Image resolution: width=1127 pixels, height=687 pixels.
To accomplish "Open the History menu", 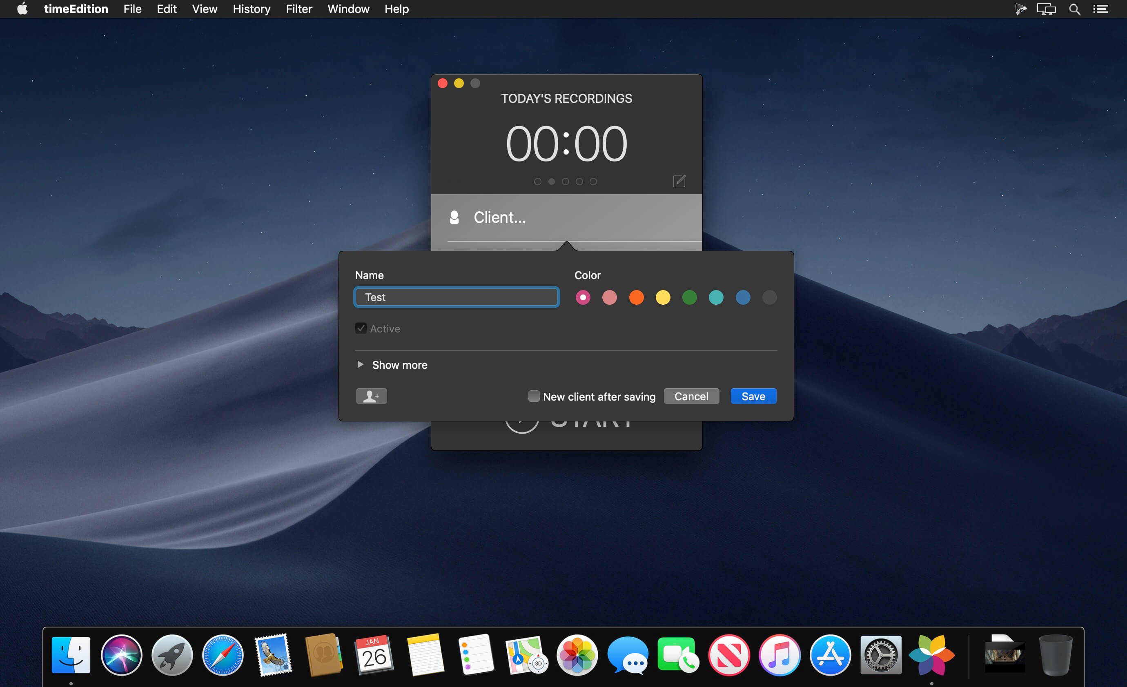I will [x=252, y=9].
